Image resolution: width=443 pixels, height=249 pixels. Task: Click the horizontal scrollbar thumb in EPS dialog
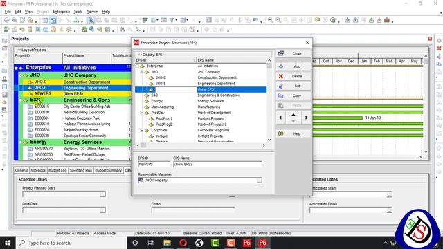point(143,145)
